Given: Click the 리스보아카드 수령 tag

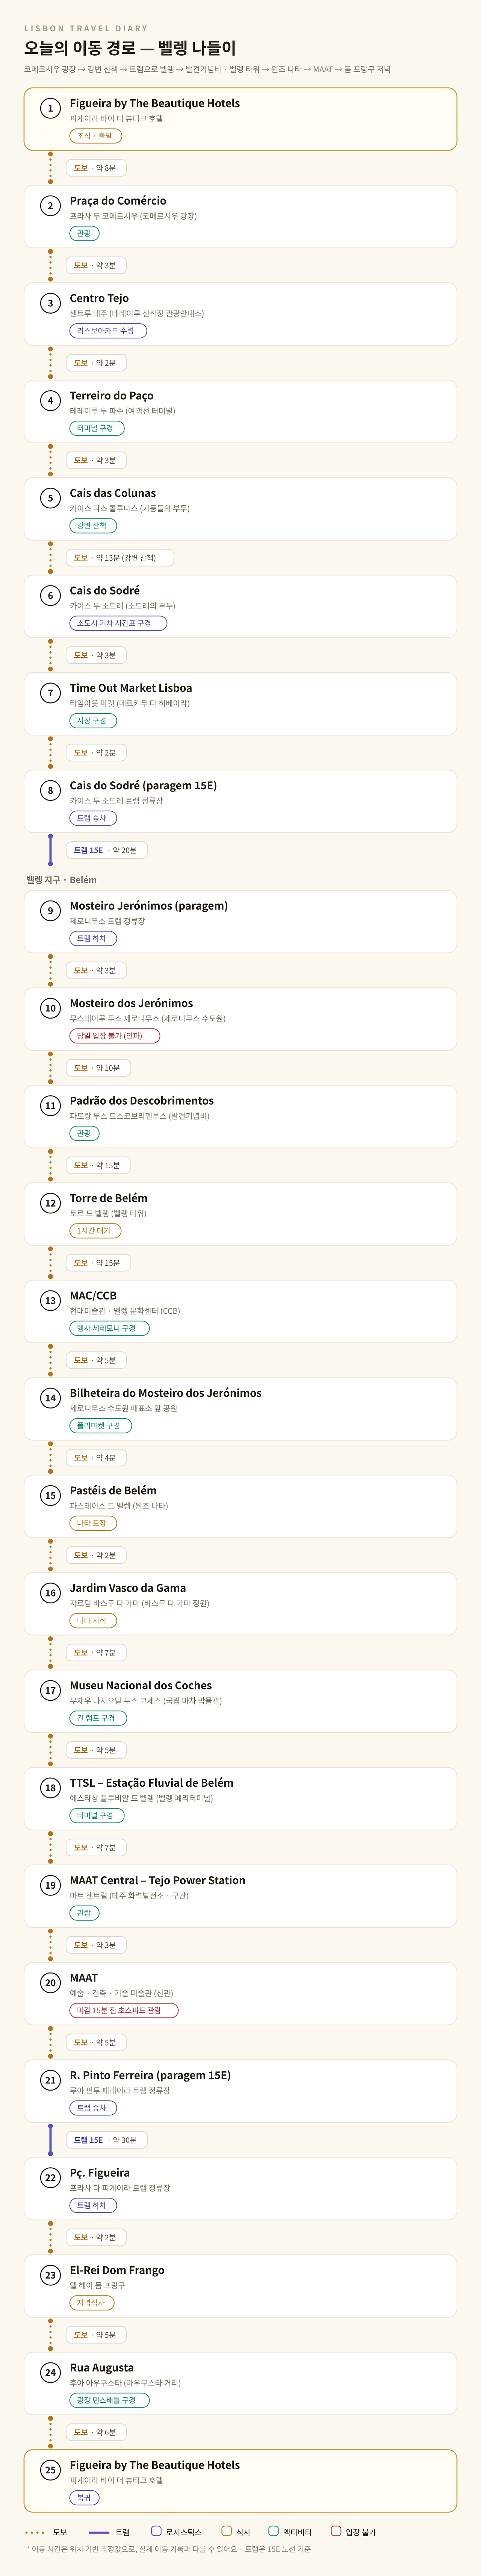Looking at the screenshot, I should pyautogui.click(x=108, y=331).
